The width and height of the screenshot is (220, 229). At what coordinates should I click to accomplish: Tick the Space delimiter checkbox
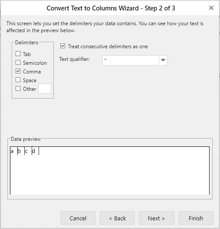(18, 80)
